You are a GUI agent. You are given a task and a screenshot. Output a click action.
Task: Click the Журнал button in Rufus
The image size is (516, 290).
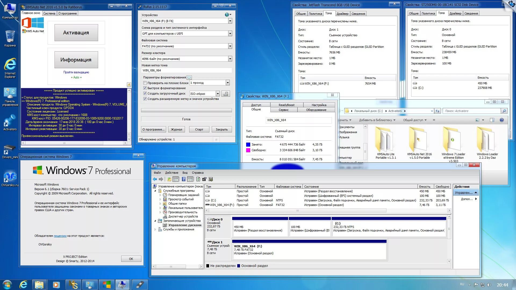(x=177, y=129)
